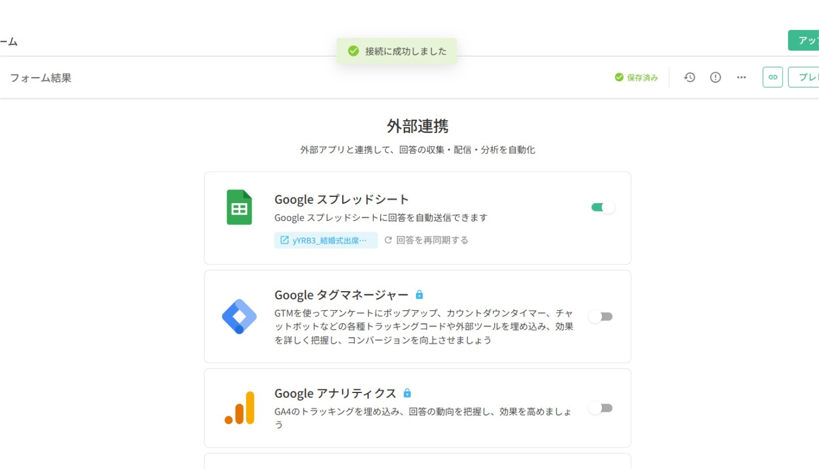The width and height of the screenshot is (819, 469).
Task: Click the Google Sheets logo icon
Action: tap(239, 207)
